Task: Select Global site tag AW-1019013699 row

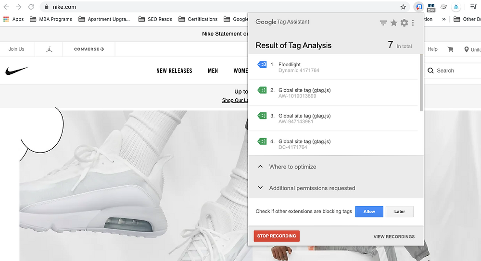Action: pyautogui.click(x=333, y=93)
